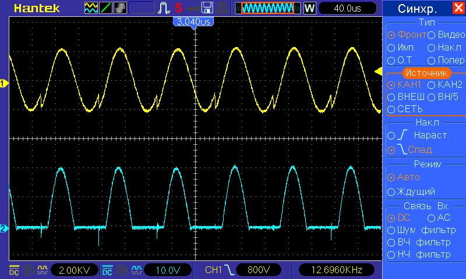Image resolution: width=466 pixels, height=279 pixels.
Task: Select Имп. pulse trigger type
Action: [x=401, y=48]
